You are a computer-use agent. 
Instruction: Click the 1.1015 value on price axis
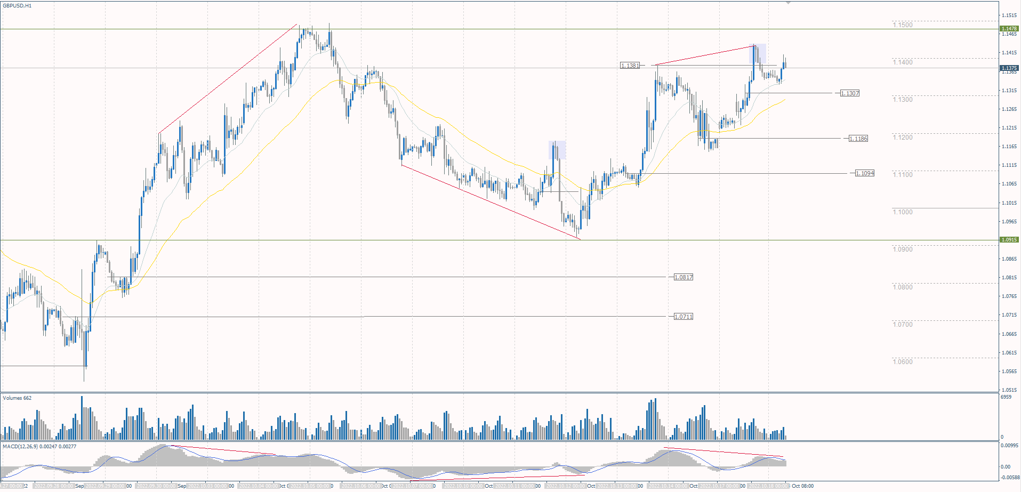(1009, 203)
